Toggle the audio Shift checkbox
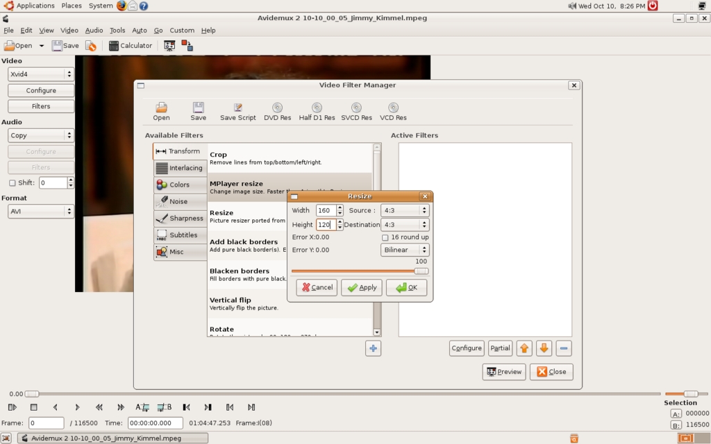The width and height of the screenshot is (711, 444). tap(12, 183)
